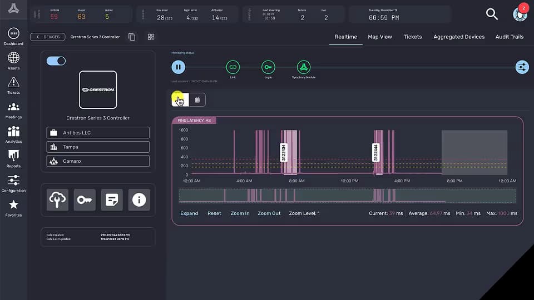This screenshot has height=300, width=534.
Task: Pause monitoring status
Action: [x=178, y=67]
